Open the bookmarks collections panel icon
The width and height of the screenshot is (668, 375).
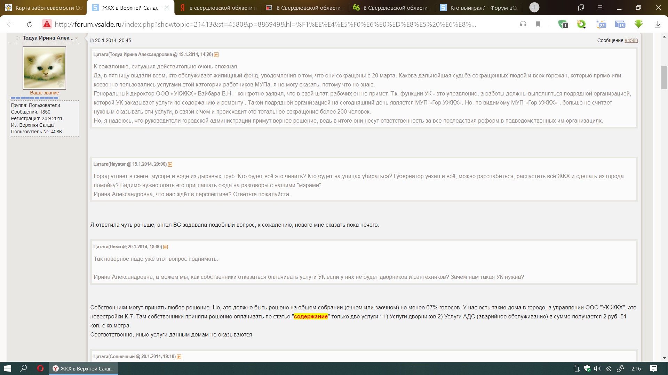pos(581,8)
